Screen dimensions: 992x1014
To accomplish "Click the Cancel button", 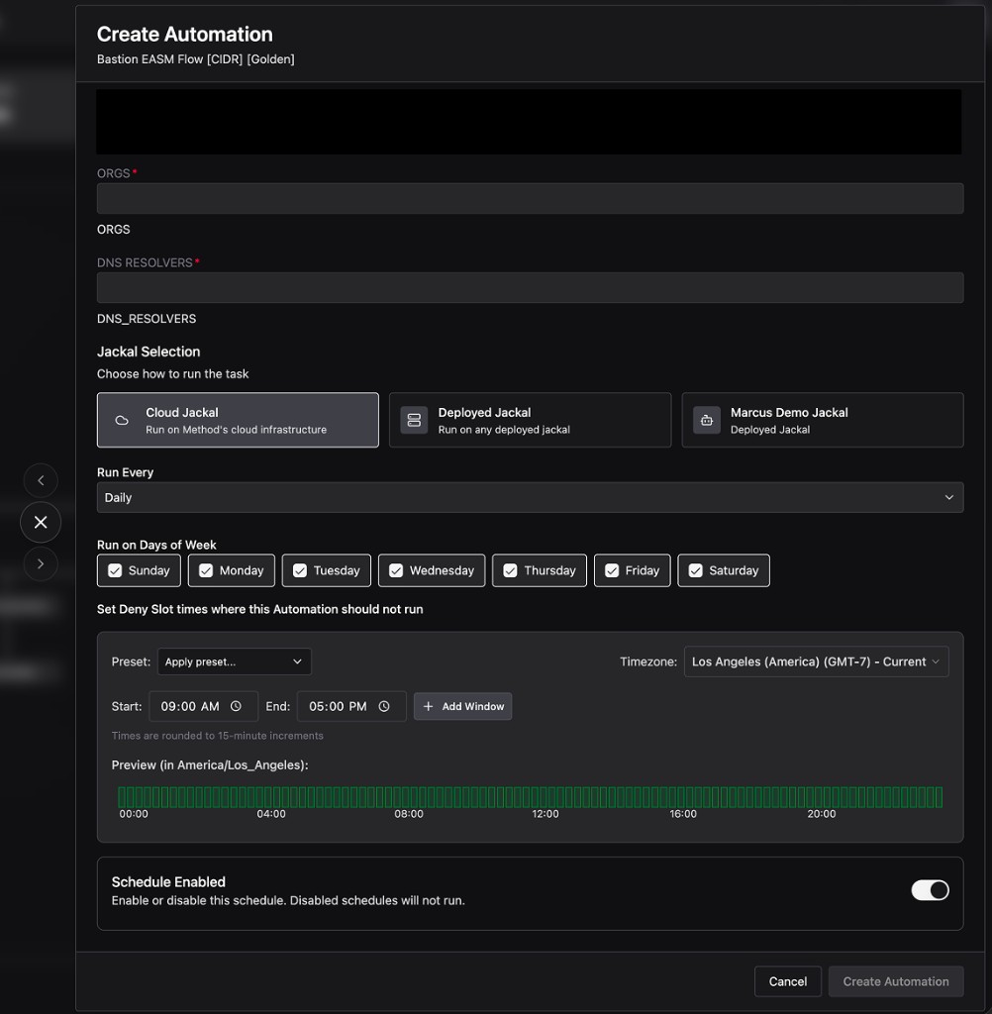I will pos(788,981).
